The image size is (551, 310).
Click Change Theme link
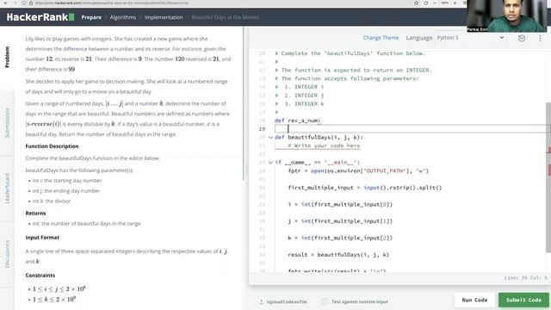click(x=381, y=38)
